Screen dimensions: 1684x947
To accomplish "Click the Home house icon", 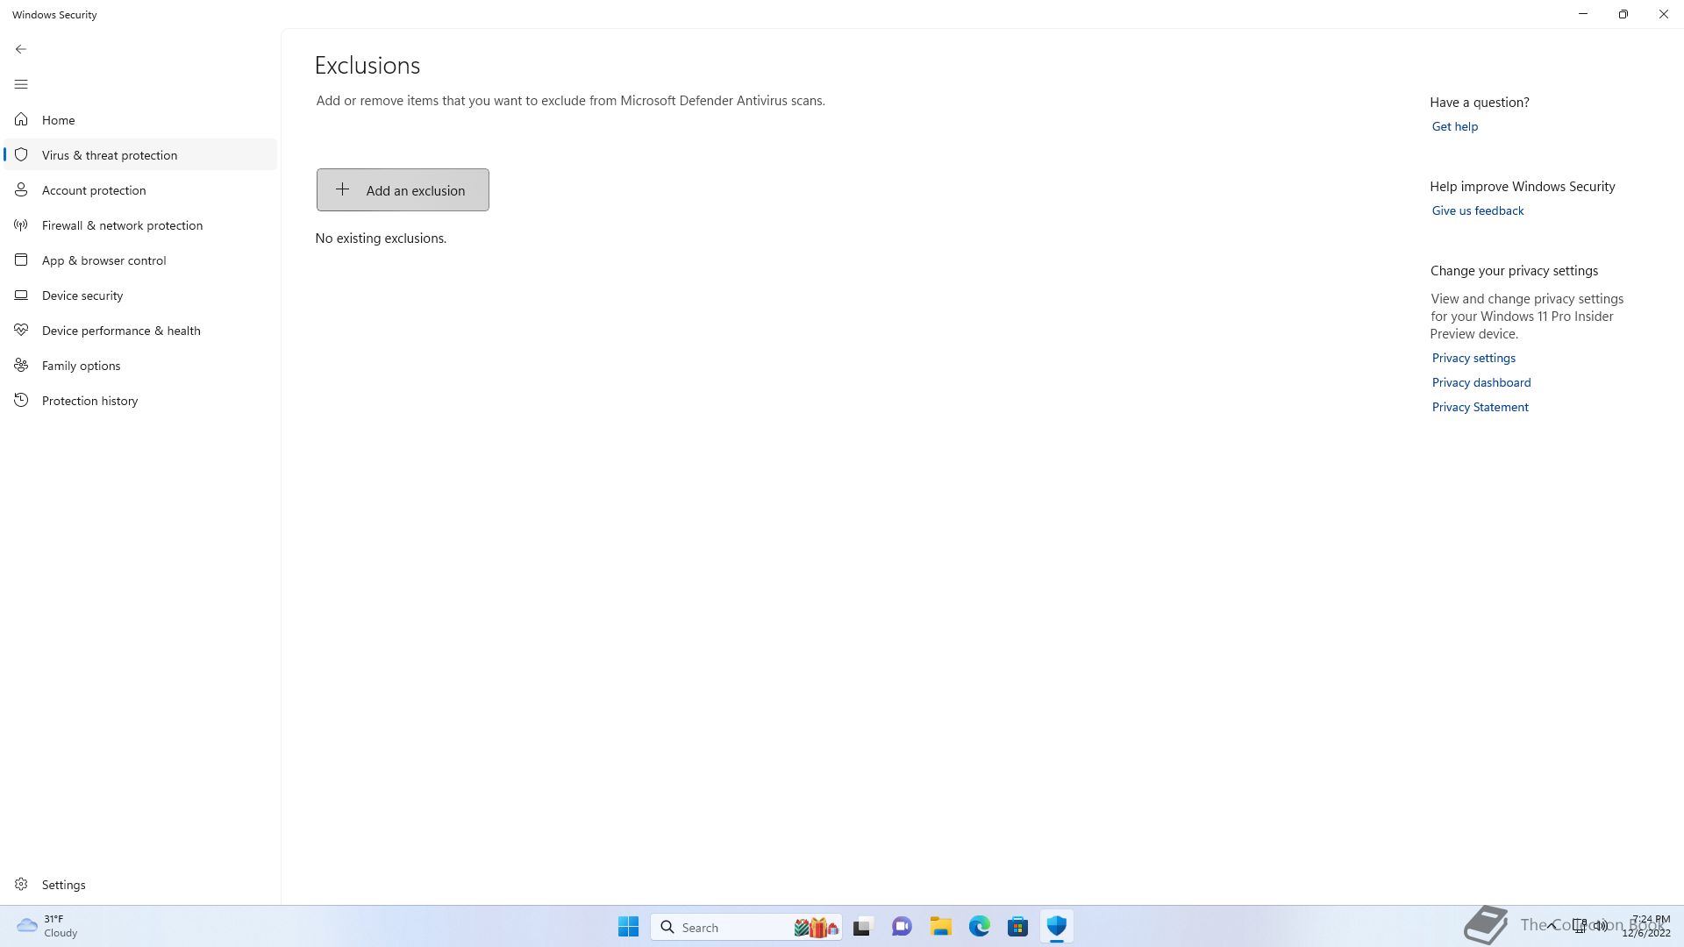I will [21, 119].
